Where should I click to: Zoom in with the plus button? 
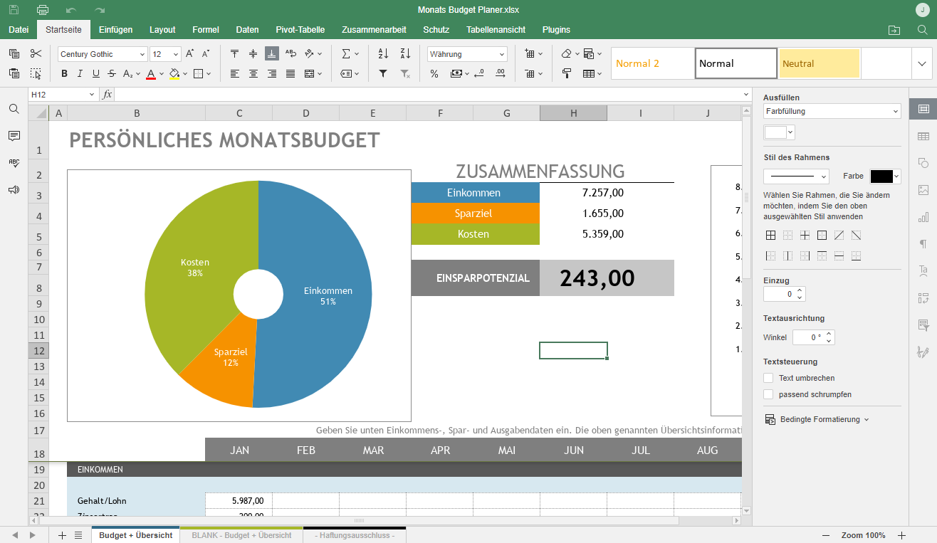(901, 535)
